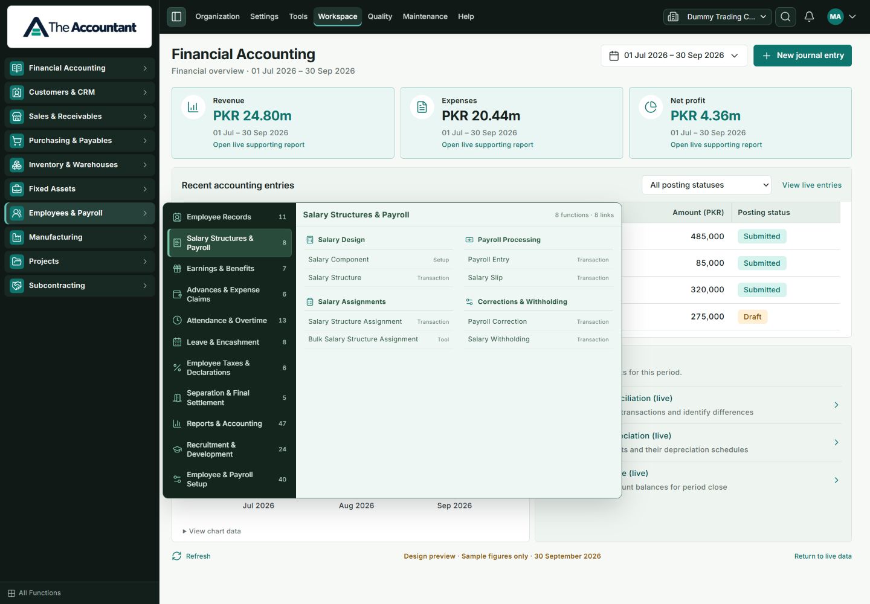The image size is (870, 604).
Task: Click Return to live data link
Action: (x=823, y=556)
